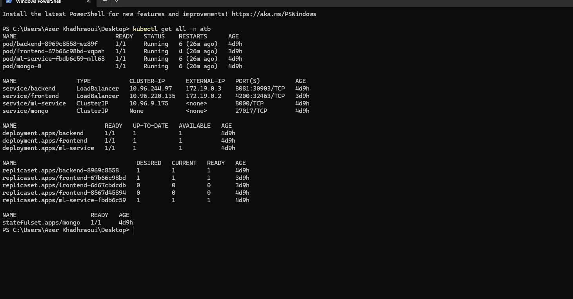Click deployment.apps/ml-service text
Viewport: 573px width, 299px height.
point(48,148)
